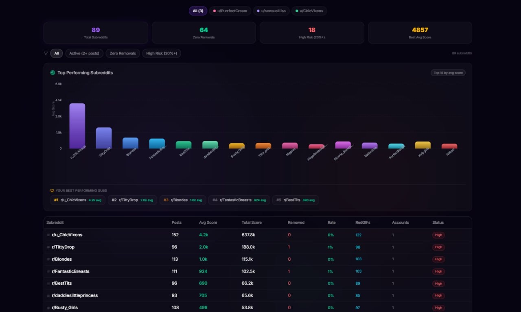This screenshot has width=521, height=312.
Task: Click the target icon beside Top Performing Subreddits
Action: point(53,72)
